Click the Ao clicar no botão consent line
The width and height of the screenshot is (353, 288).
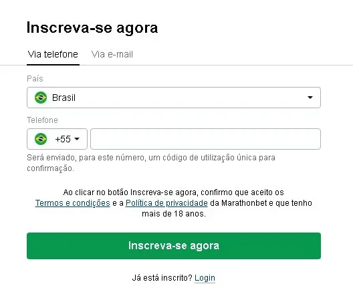point(173,192)
